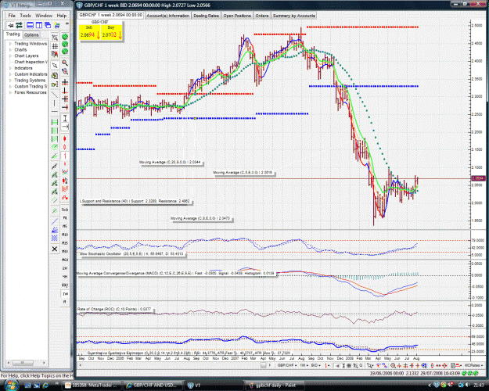Screen dimensions: 489x391
Task: Select Chart Inspection Window item
Action: click(31, 62)
